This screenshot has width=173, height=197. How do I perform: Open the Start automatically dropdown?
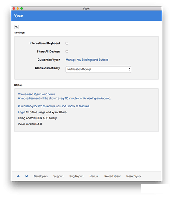coord(98,69)
